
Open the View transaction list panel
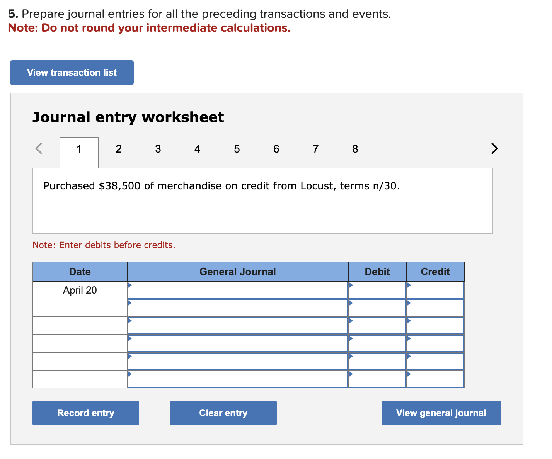pyautogui.click(x=72, y=73)
